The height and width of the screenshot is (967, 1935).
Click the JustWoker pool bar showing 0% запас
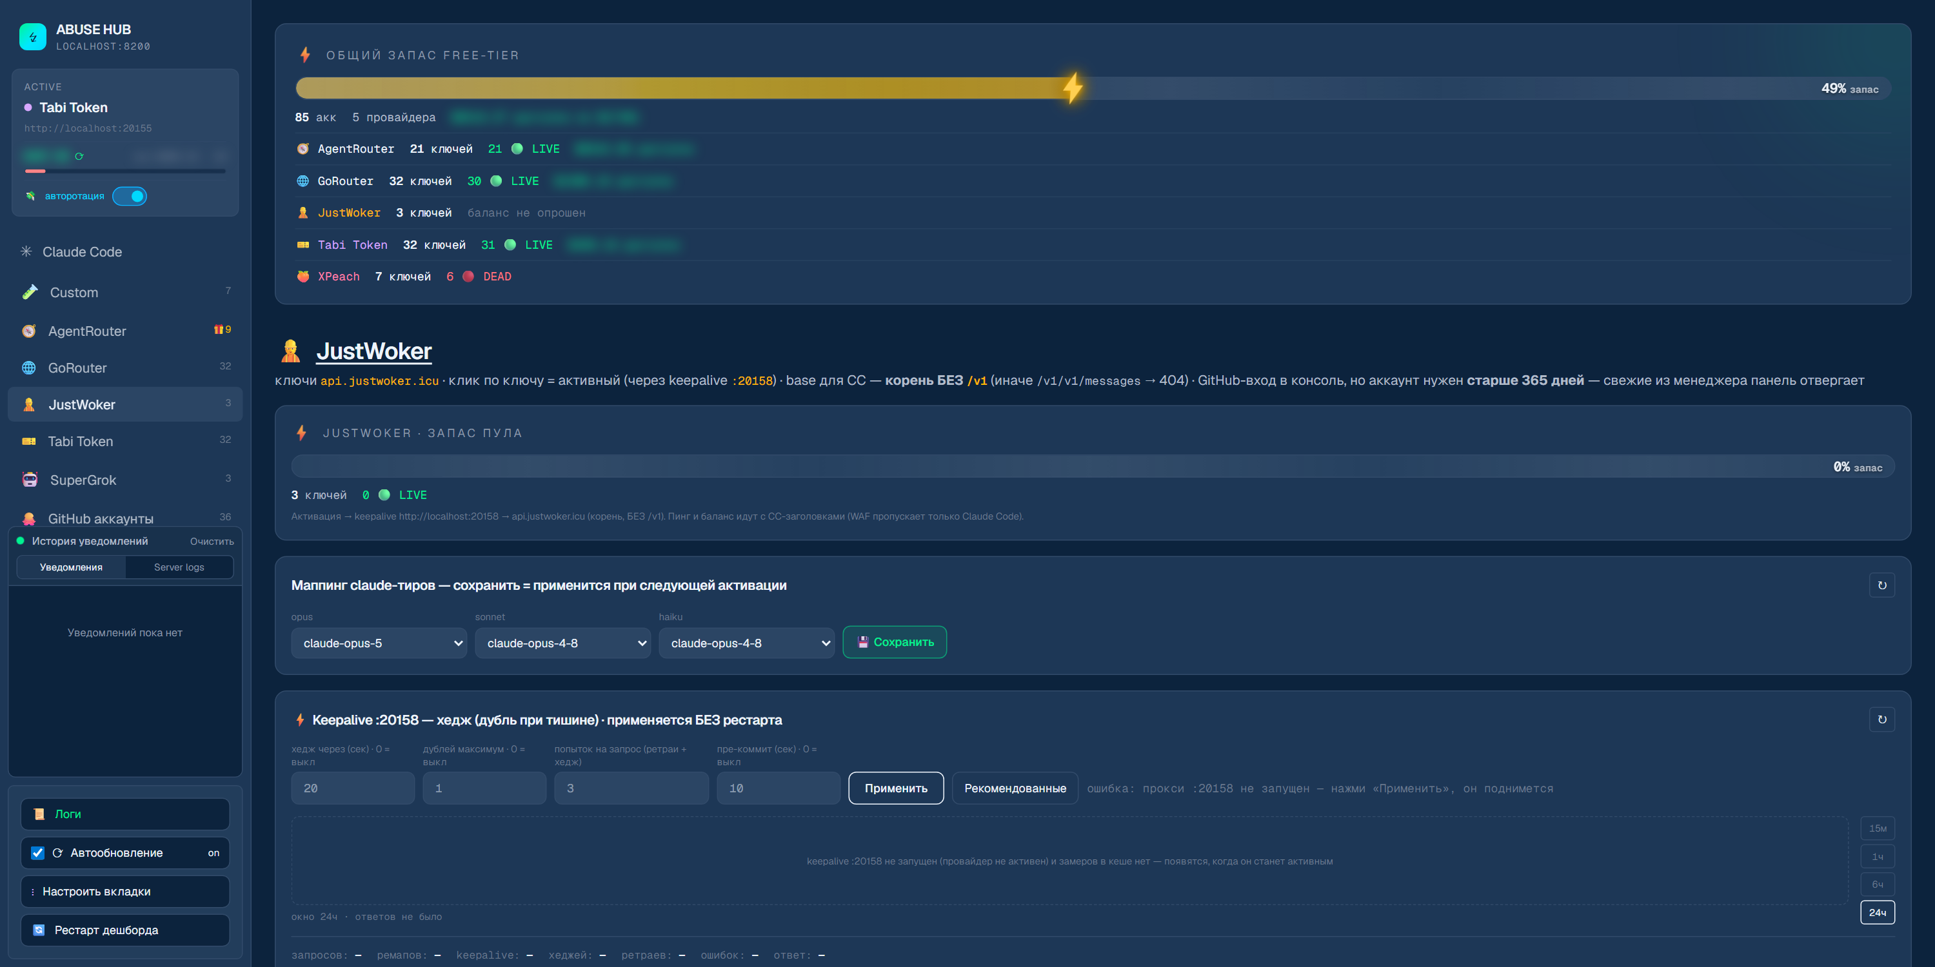(1093, 466)
